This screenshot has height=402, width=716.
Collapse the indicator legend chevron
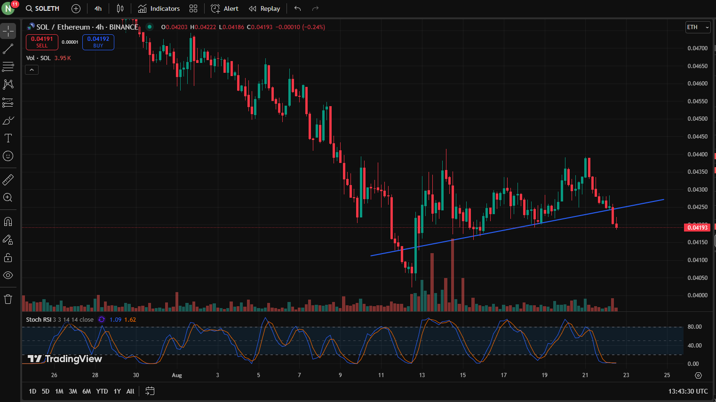click(x=32, y=70)
